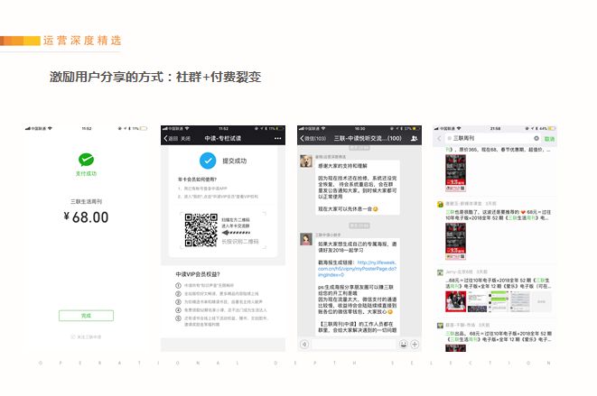This screenshot has width=597, height=396.
Task: Click Jerry's avatar in search results
Action: (x=440, y=272)
